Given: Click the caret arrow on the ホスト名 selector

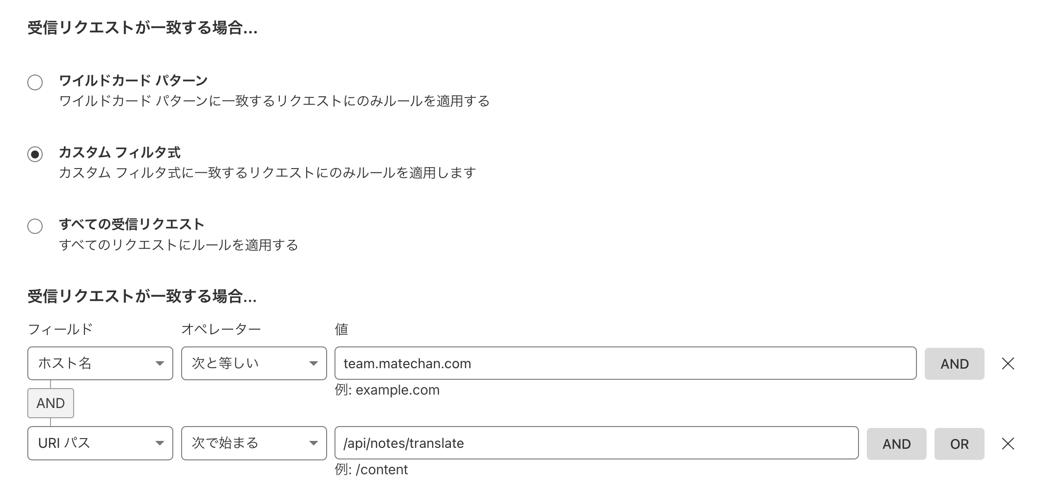Looking at the screenshot, I should coord(160,364).
